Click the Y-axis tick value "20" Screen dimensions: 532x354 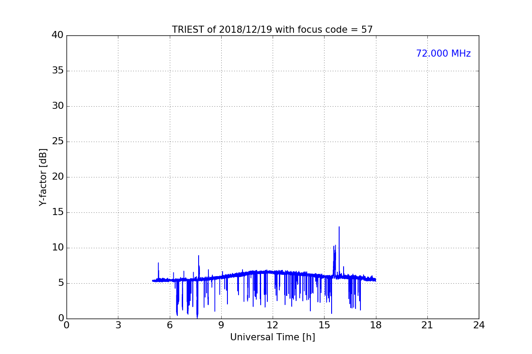pyautogui.click(x=58, y=177)
